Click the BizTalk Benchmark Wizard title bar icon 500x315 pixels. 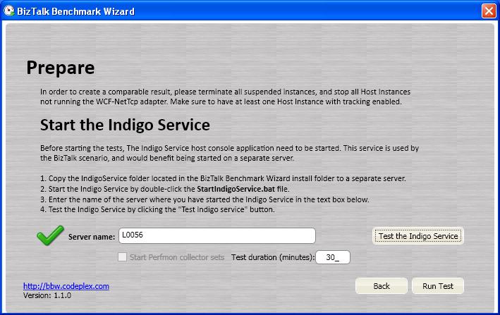coord(9,11)
